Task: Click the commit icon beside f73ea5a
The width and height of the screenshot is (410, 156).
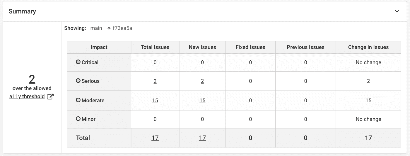Action: click(x=109, y=28)
